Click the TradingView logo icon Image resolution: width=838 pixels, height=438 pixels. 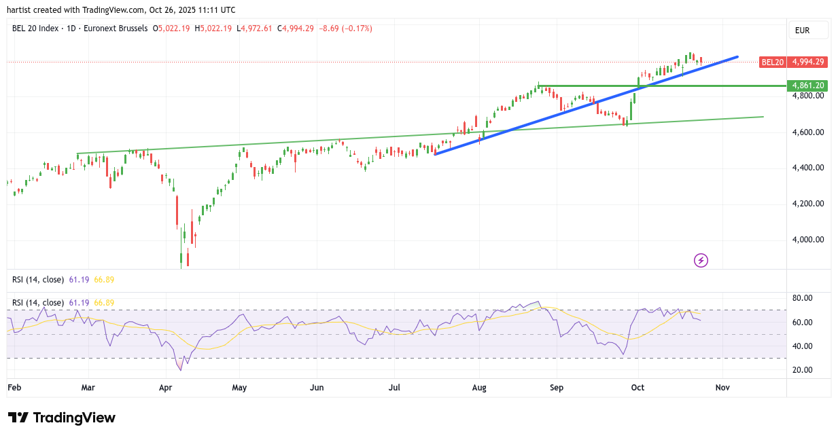tap(18, 418)
